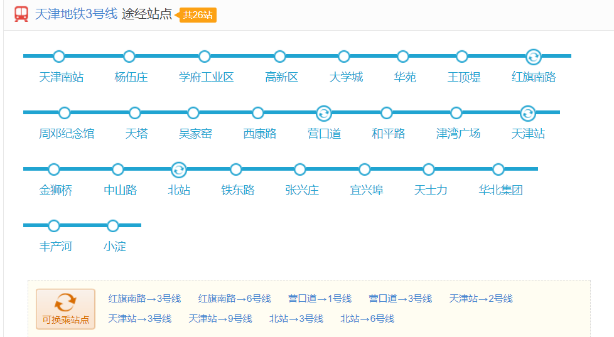Select transfer 红旗南路→6号线
The width and height of the screenshot is (614, 337).
235,299
